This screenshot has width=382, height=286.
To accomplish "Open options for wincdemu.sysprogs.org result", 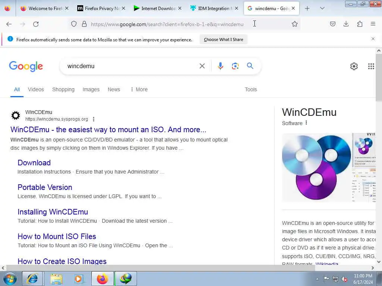I will pyautogui.click(x=94, y=119).
